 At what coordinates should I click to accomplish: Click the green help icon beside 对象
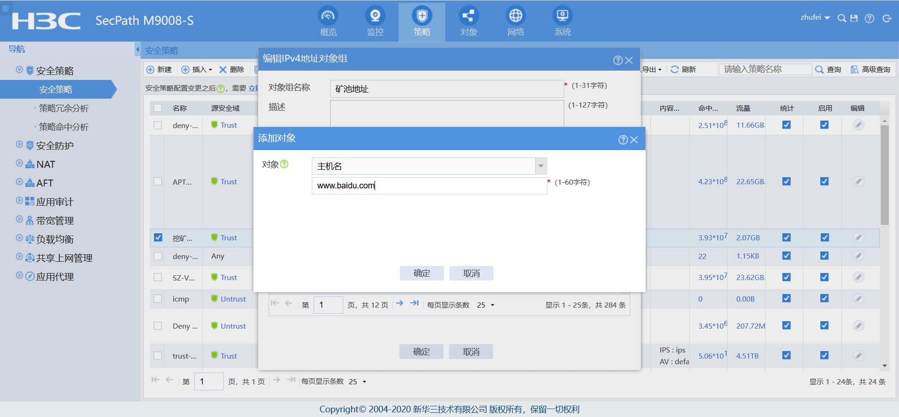pyautogui.click(x=284, y=164)
